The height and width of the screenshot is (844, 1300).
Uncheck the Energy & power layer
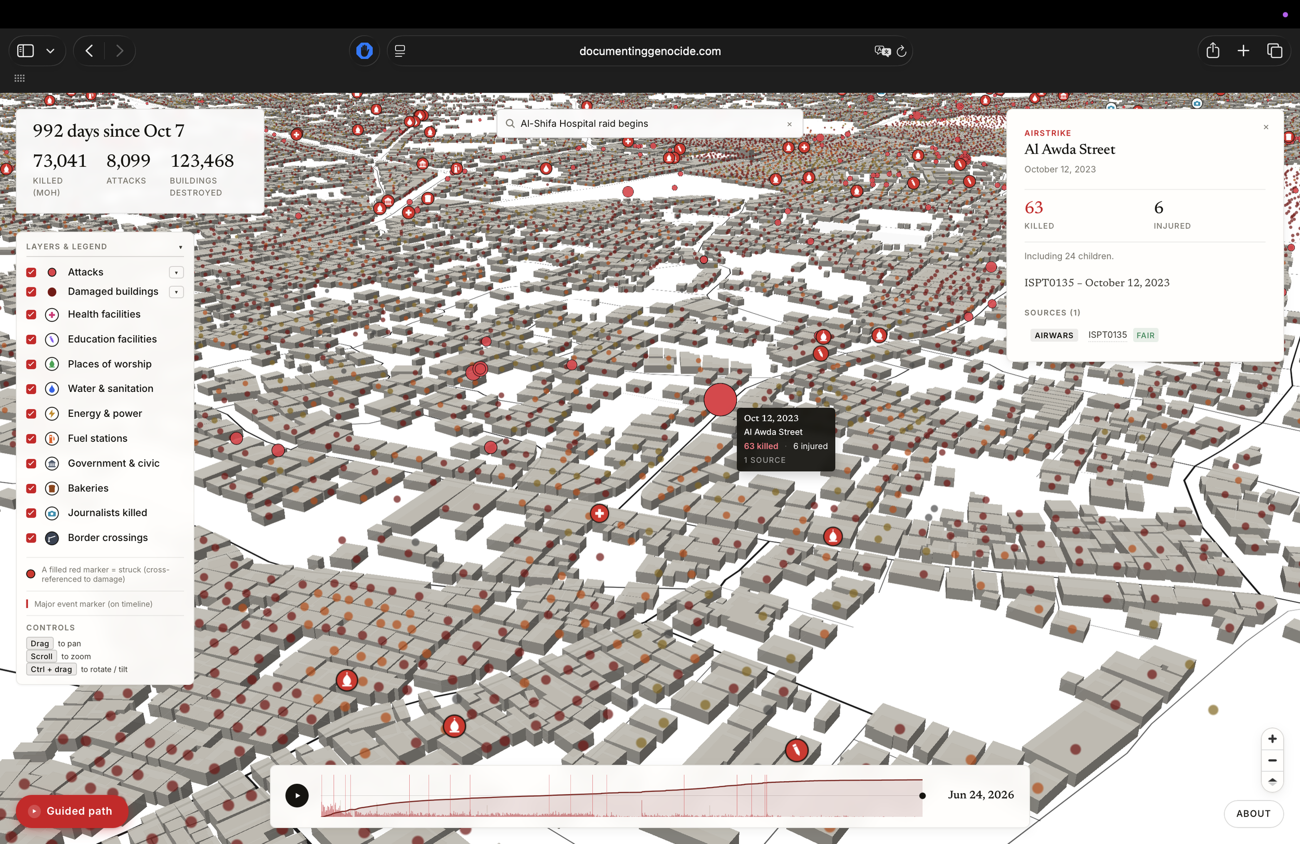tap(31, 414)
